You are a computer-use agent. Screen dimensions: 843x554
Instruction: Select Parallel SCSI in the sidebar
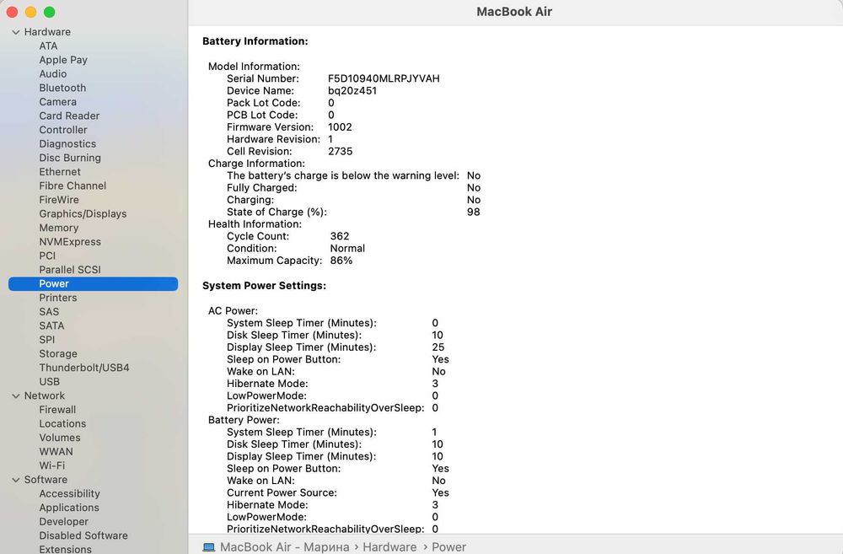70,270
